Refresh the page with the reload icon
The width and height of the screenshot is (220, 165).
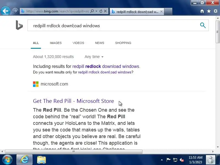point(101,11)
